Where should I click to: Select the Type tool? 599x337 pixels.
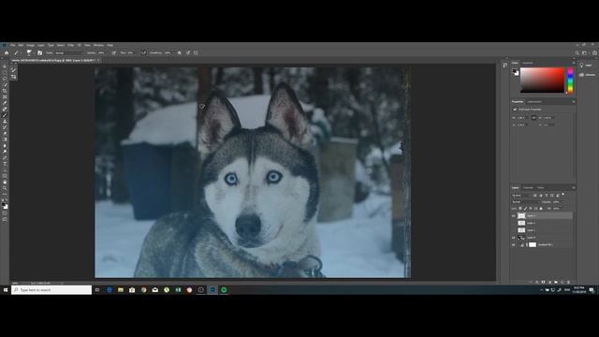(x=5, y=164)
